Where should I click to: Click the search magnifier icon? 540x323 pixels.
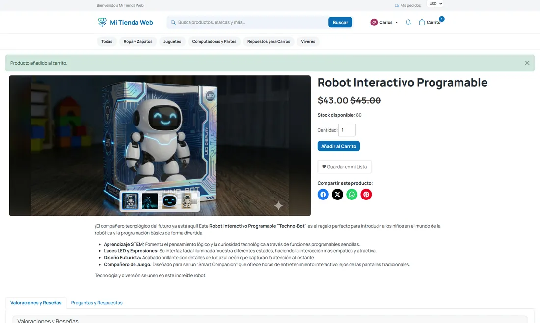tap(173, 22)
